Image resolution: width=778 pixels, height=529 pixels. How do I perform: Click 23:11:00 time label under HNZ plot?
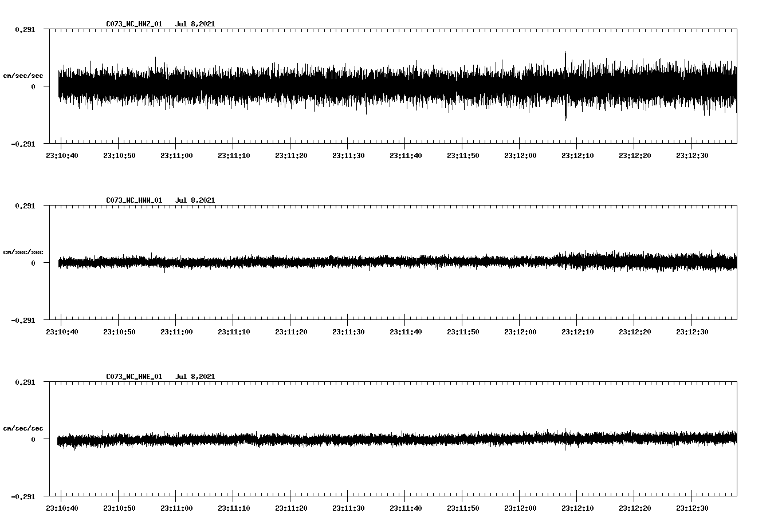coord(176,155)
